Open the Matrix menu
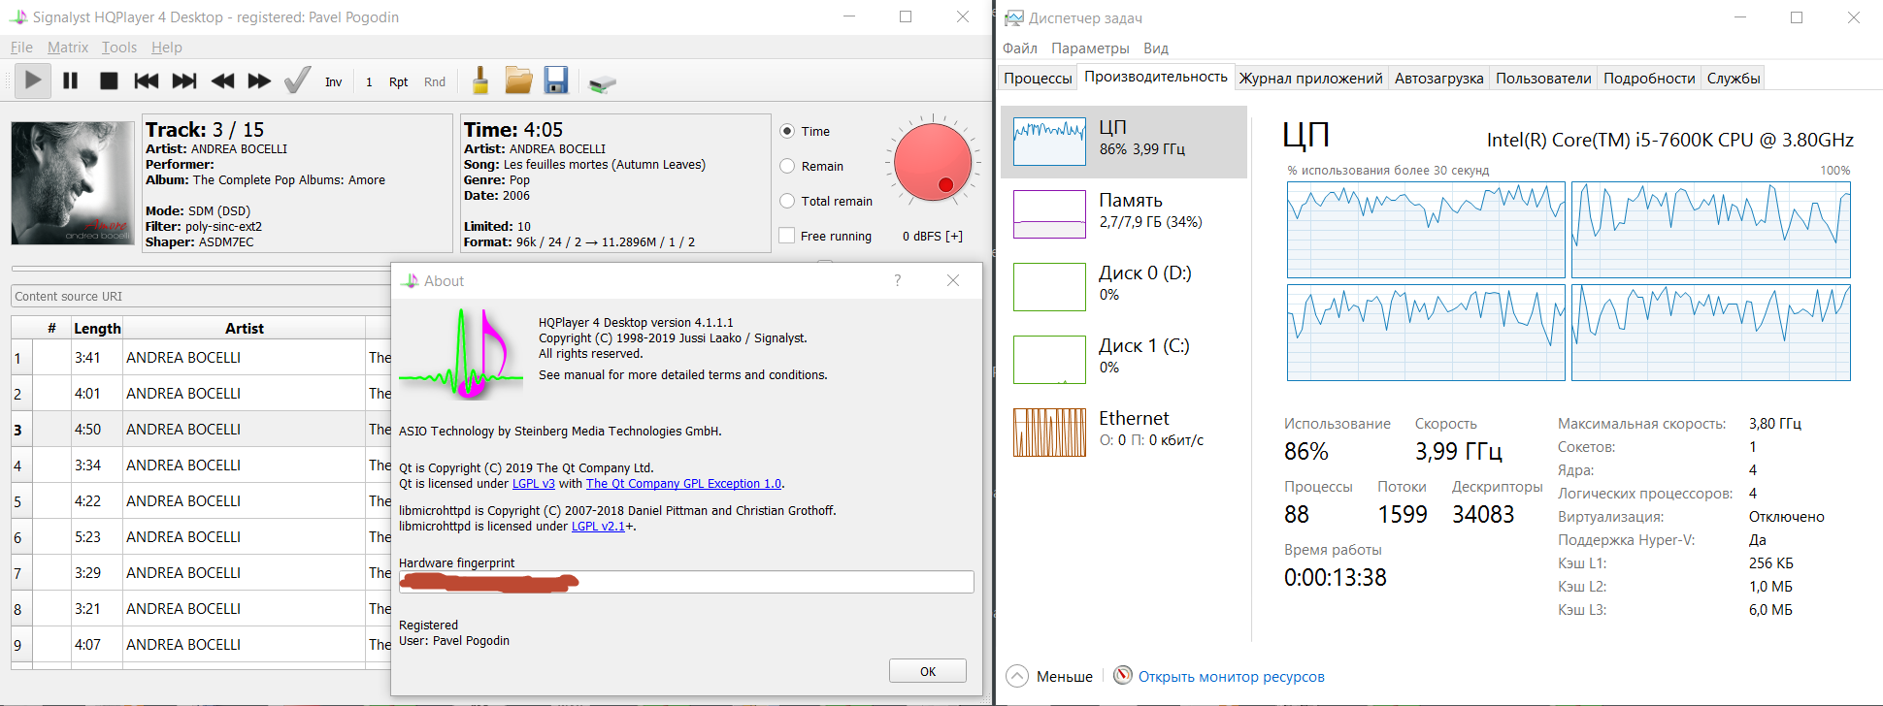The image size is (1883, 706). pyautogui.click(x=68, y=47)
